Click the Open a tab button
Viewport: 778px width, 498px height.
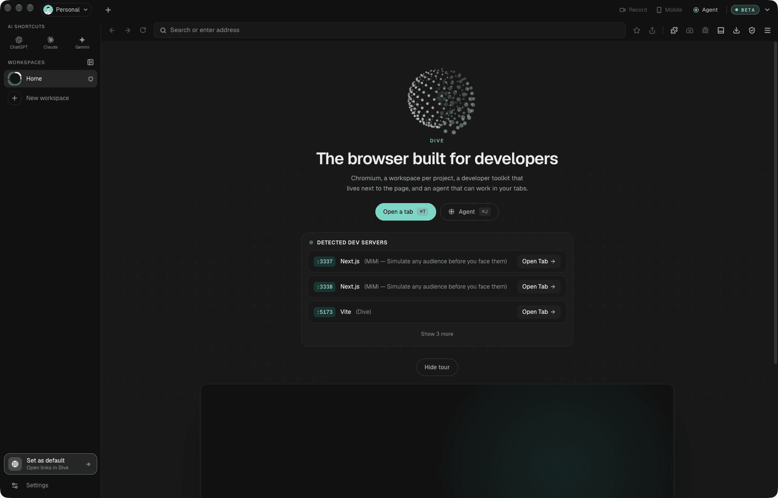406,212
